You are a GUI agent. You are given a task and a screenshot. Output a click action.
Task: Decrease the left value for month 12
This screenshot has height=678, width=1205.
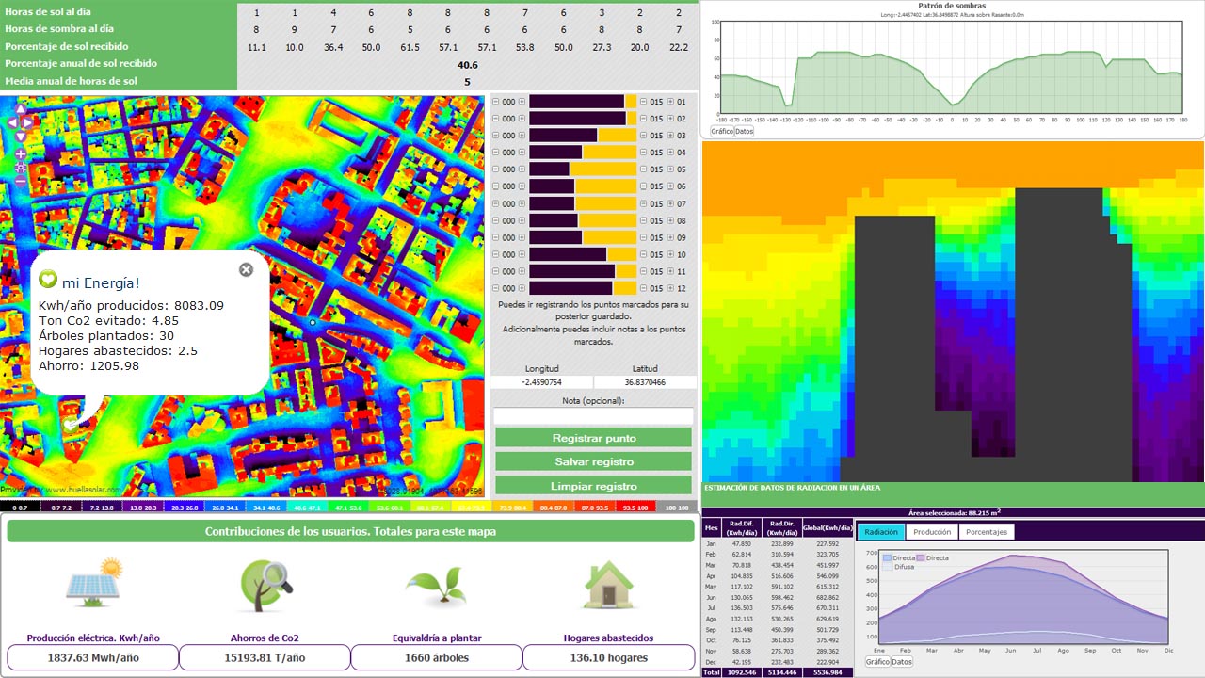[x=496, y=288]
